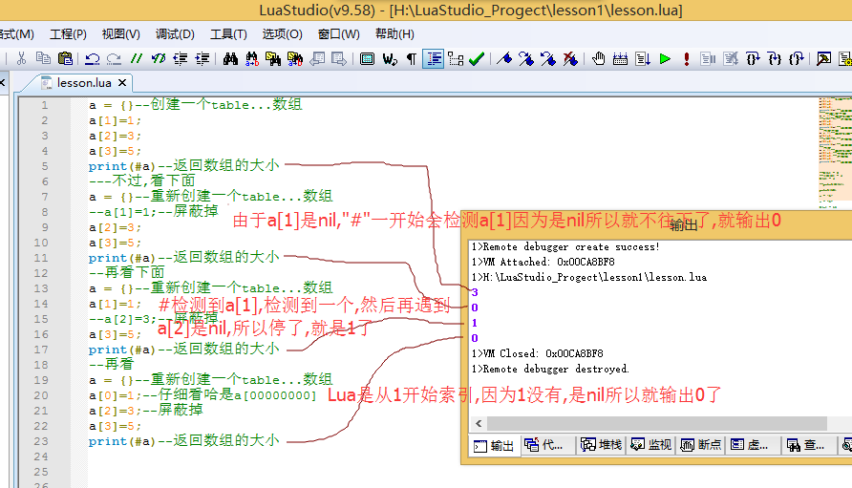Click the decrease indent icon
The width and height of the screenshot is (852, 488).
(181, 58)
